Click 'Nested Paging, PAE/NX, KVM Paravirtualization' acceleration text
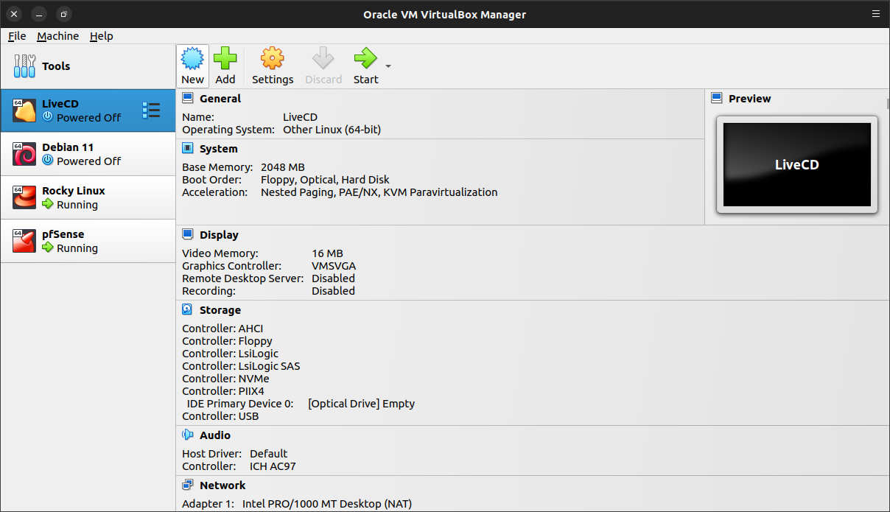 coord(379,192)
